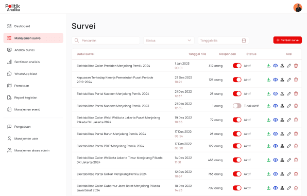This screenshot has height=196, width=307.
Task: Edit survey Elektabilitas Partai Golkar
Action: [x=289, y=174]
